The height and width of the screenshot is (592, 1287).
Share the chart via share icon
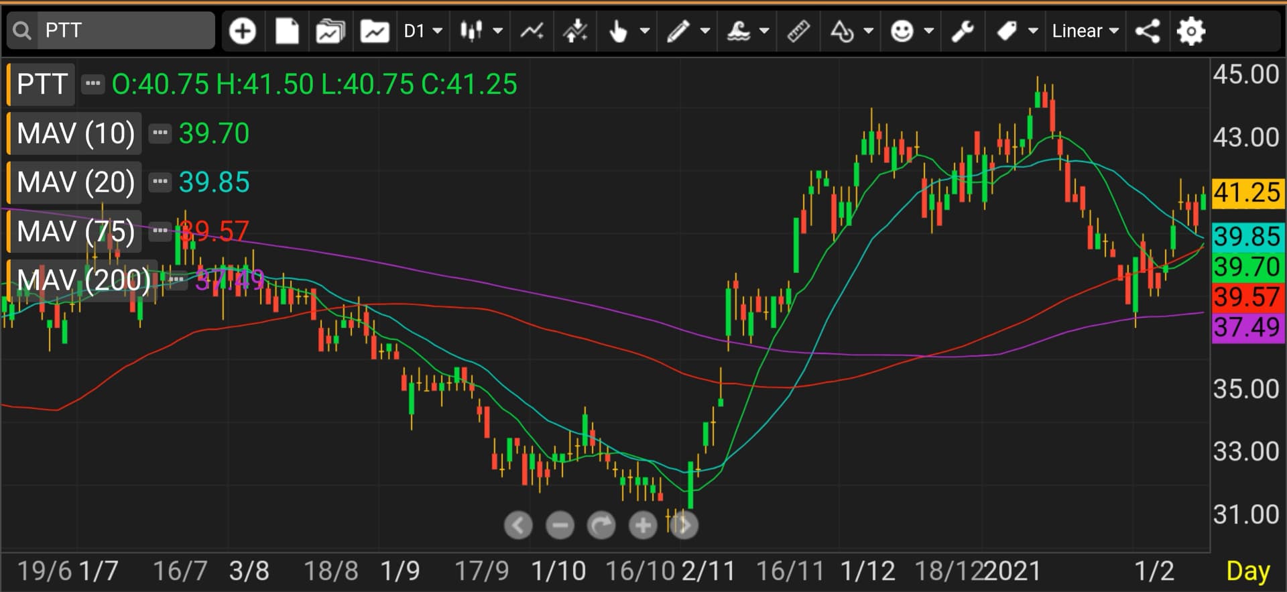click(1148, 31)
